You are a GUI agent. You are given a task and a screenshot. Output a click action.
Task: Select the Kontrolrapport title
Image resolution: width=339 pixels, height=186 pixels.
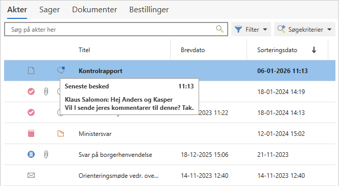coord(101,71)
